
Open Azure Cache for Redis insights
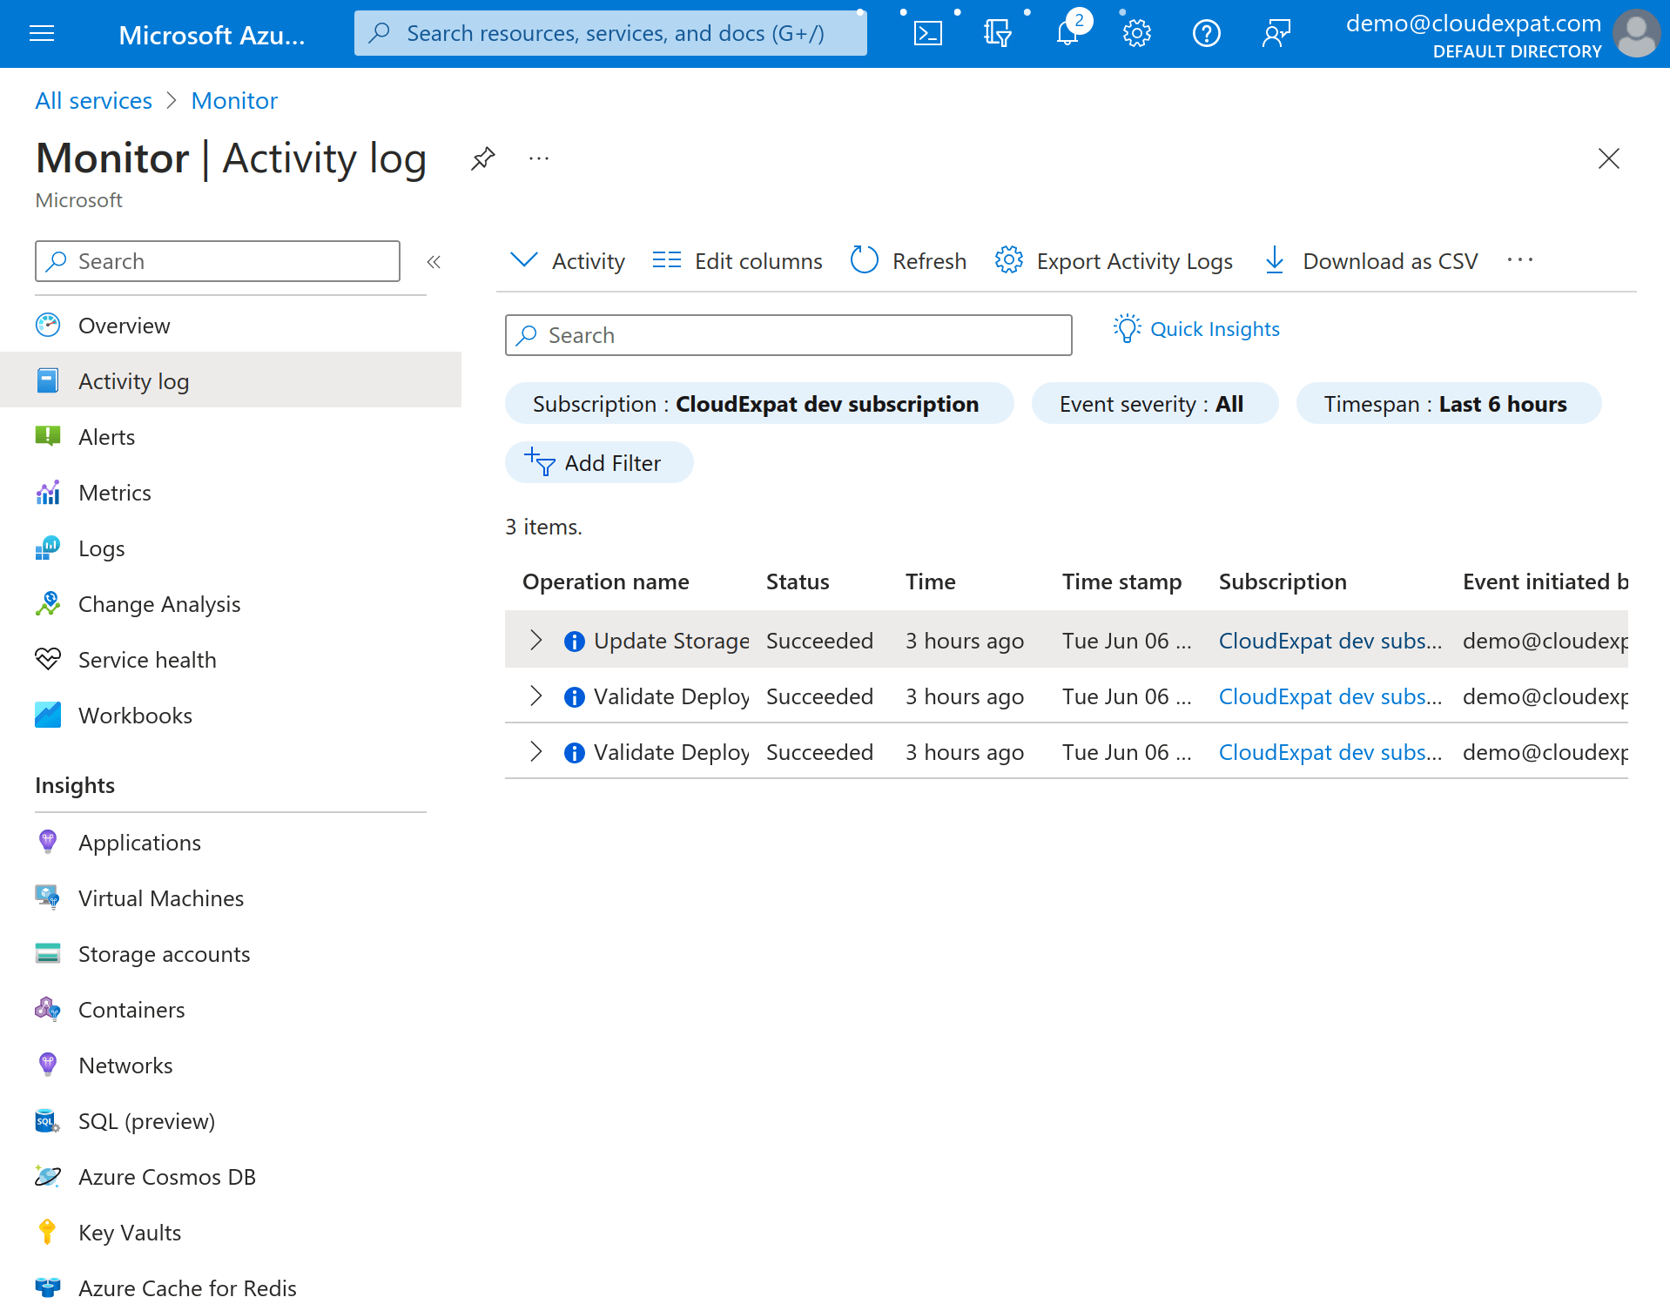(x=231, y=1287)
